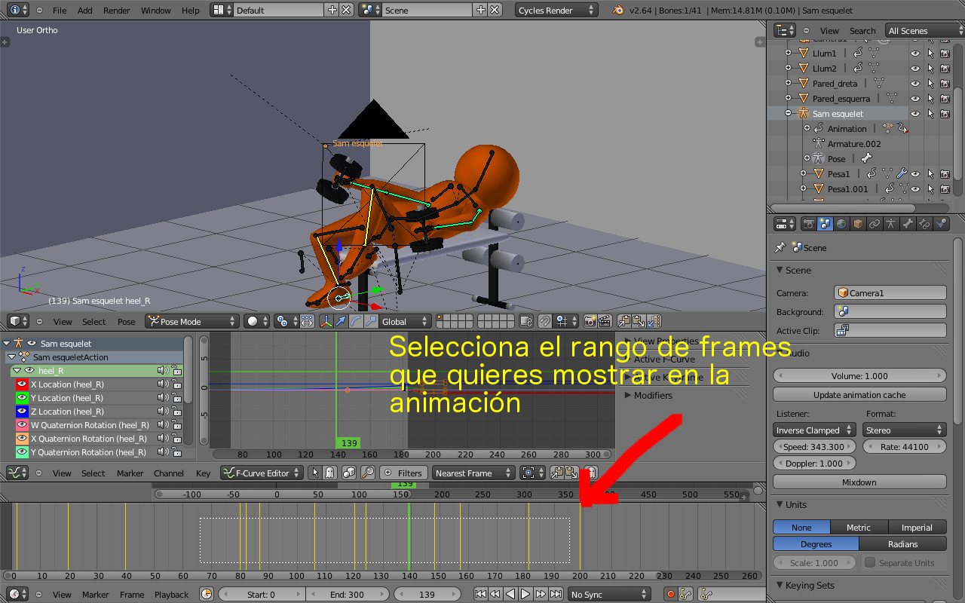The image size is (965, 603).
Task: Click the OpenGL animation clapperboard icon
Action: click(x=604, y=321)
